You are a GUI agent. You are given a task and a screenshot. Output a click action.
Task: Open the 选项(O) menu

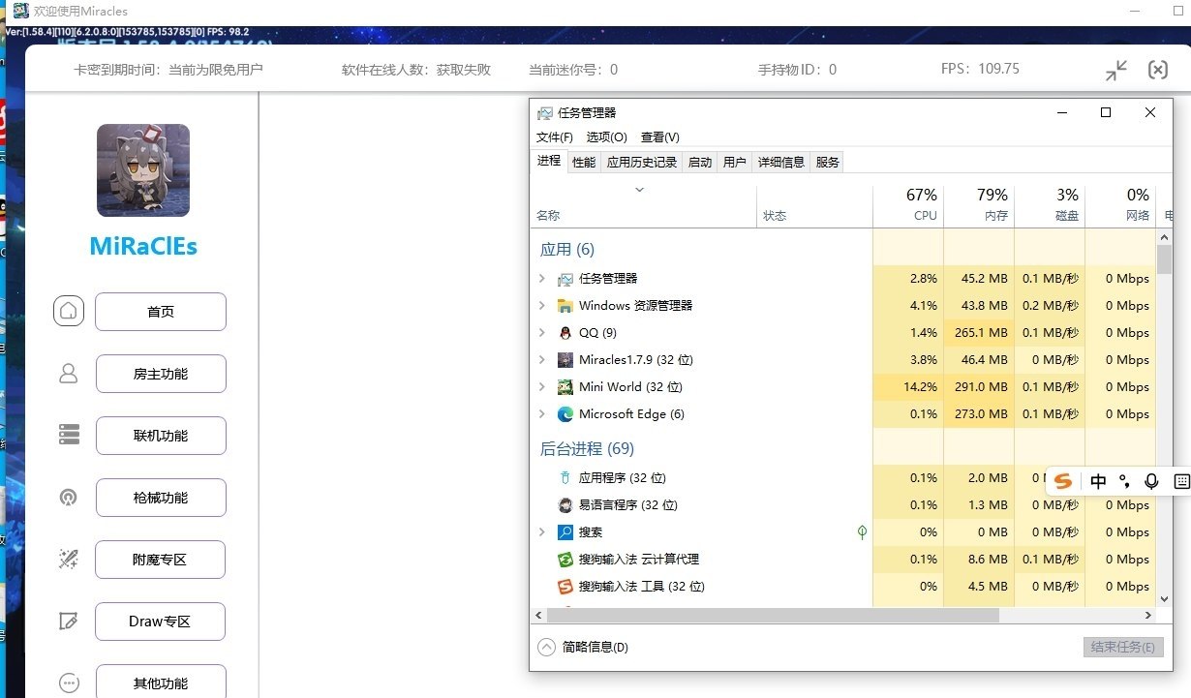point(607,137)
